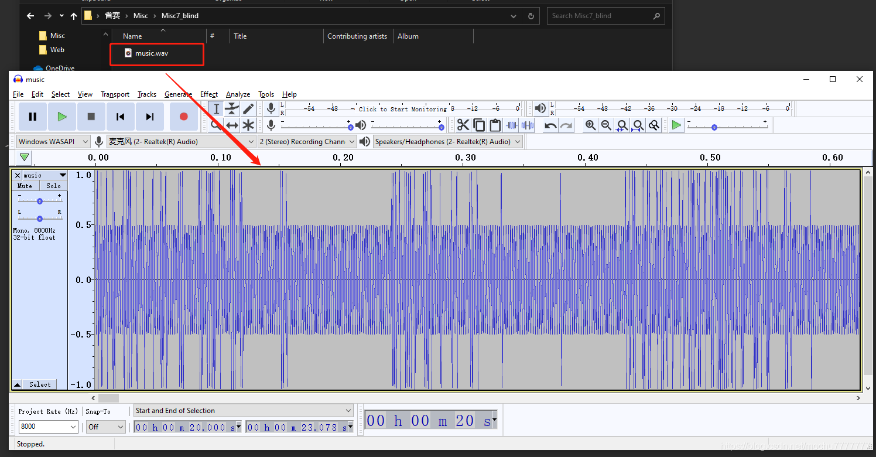Select the pencil Draw tool

[248, 108]
